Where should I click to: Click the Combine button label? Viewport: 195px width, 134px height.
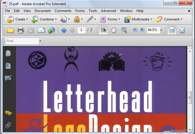click(x=47, y=19)
